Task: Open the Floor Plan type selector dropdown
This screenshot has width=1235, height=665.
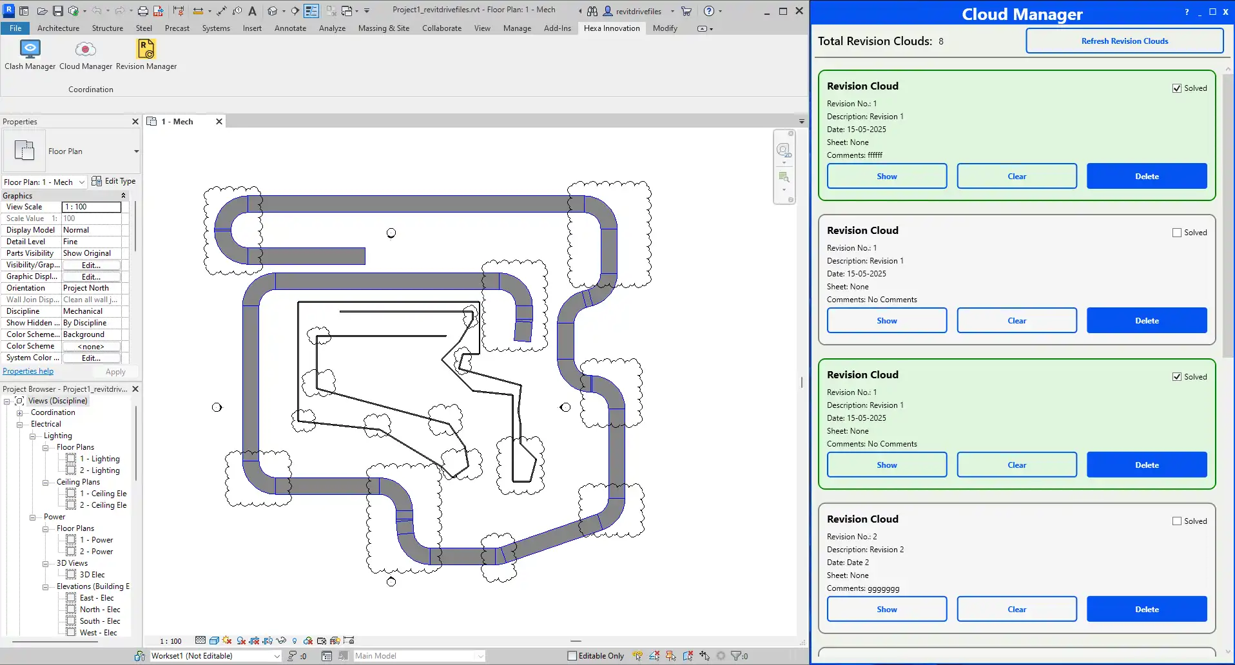Action: pos(136,151)
